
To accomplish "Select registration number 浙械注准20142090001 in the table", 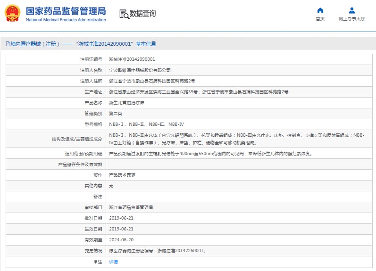I will [x=132, y=59].
